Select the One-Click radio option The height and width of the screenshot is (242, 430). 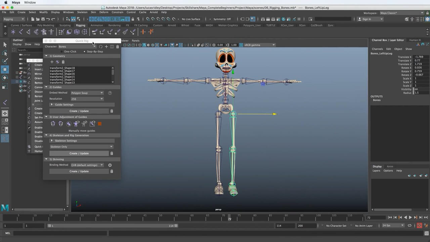tap(62, 51)
